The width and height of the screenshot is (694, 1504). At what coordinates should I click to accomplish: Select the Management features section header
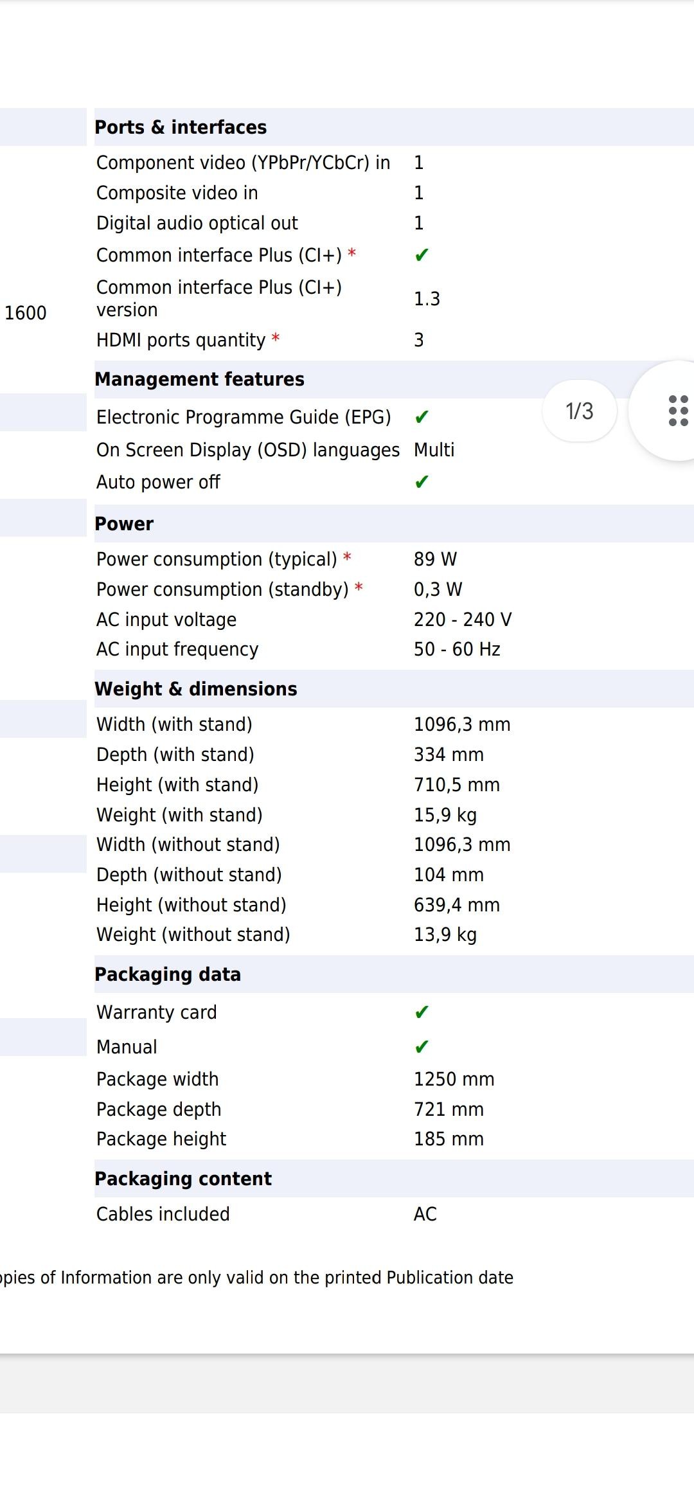tap(199, 379)
